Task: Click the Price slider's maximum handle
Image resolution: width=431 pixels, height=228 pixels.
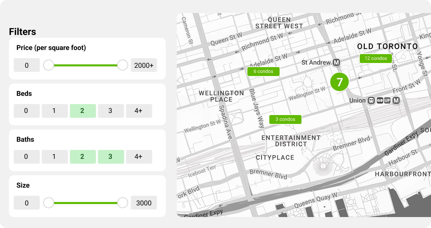Action: tap(122, 65)
